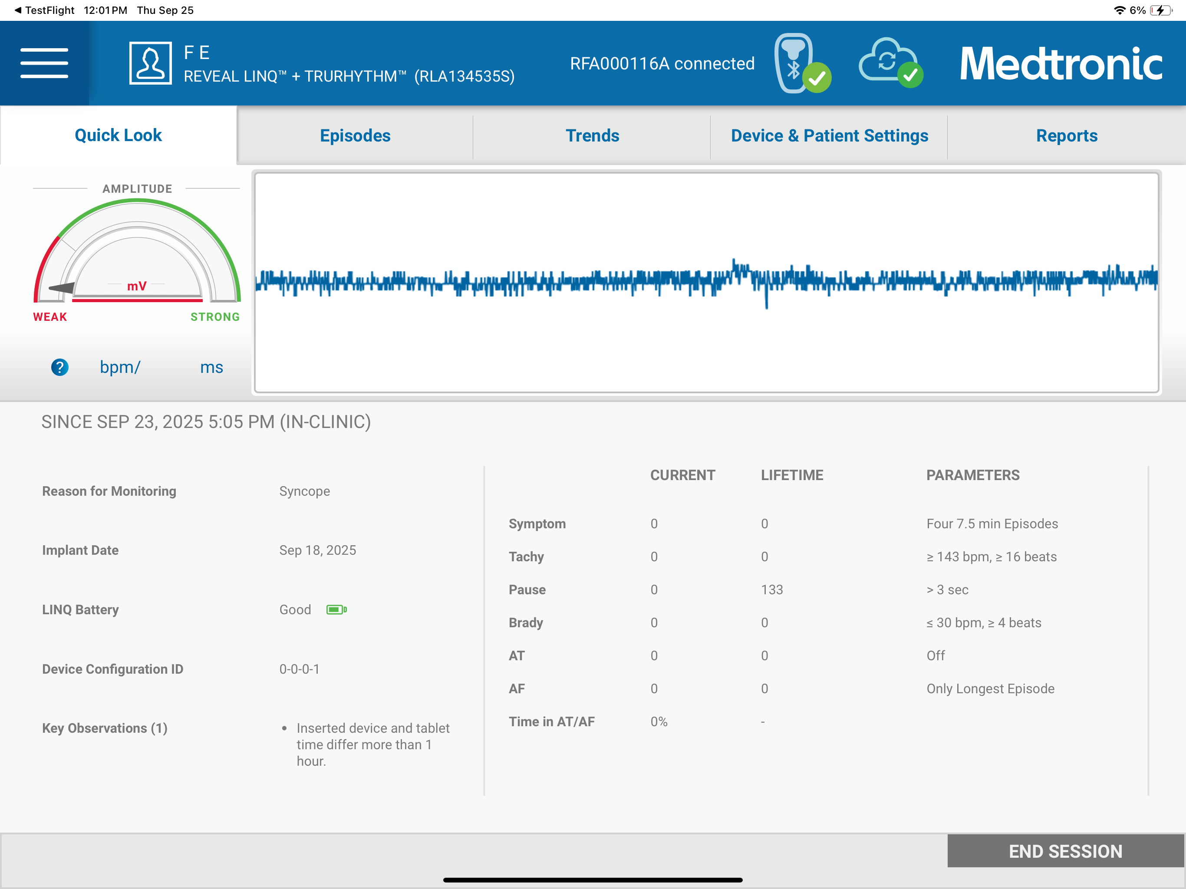Screen dimensions: 1186x889
Task: Tap the CURRENT column header
Action: coord(682,475)
